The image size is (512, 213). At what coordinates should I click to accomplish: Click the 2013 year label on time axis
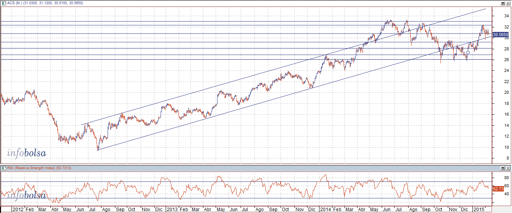click(172, 210)
